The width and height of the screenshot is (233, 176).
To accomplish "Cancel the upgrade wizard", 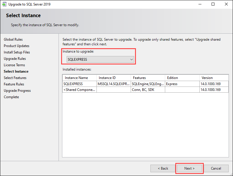I will pos(216,168).
